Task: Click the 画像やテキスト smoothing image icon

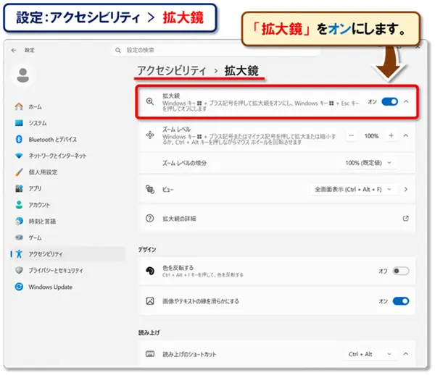Action: (x=150, y=301)
